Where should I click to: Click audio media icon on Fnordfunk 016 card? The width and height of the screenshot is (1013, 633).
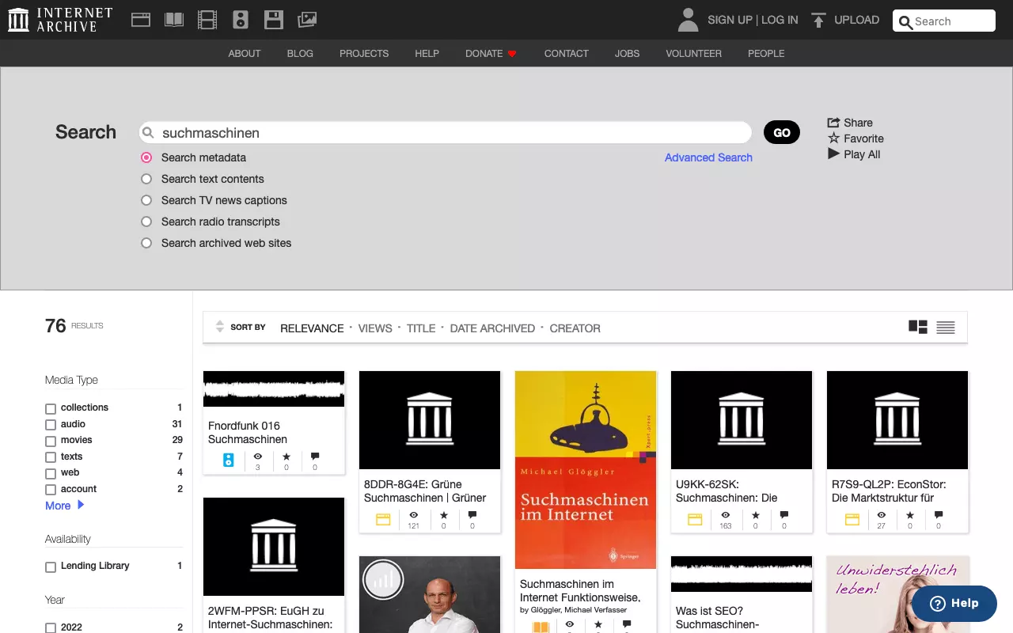click(x=229, y=460)
